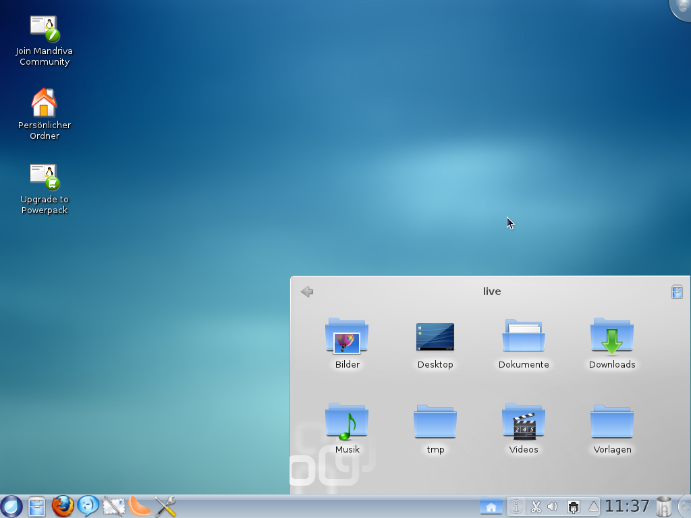This screenshot has height=518, width=691.
Task: Click the Klipper clipboard scissors icon
Action: click(x=536, y=507)
